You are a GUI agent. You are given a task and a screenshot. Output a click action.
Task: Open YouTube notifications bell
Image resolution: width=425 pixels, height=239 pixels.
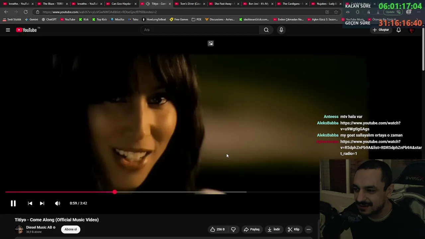pyautogui.click(x=399, y=30)
